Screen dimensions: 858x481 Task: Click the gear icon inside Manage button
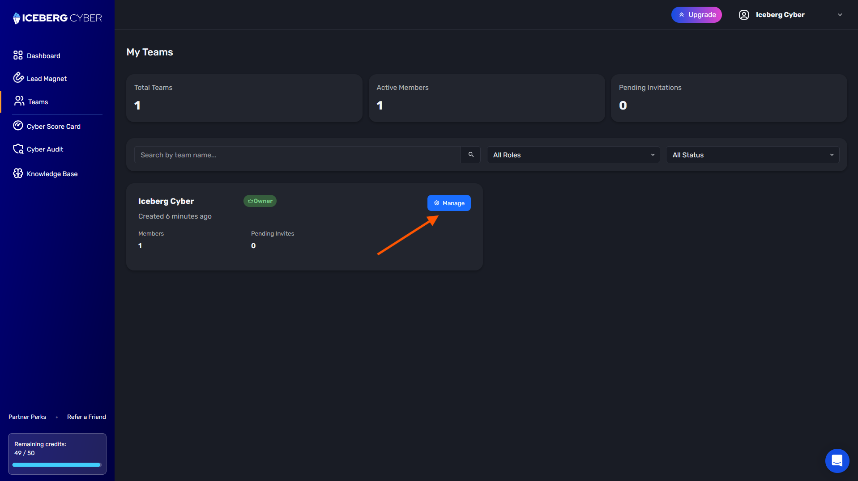click(x=437, y=203)
